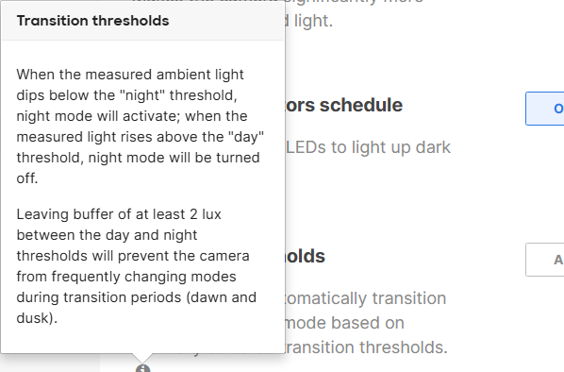This screenshot has width=564, height=372.
Task: Click the 'light.' text near top
Action: (313, 21)
